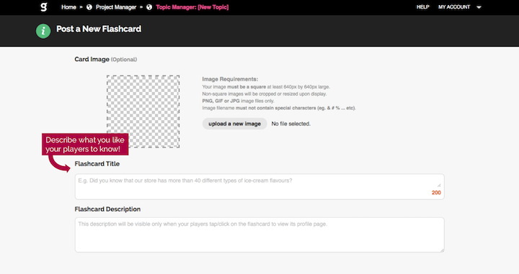This screenshot has width=519, height=274.
Task: Click globe icon beside Project Manager
Action: coord(89,7)
